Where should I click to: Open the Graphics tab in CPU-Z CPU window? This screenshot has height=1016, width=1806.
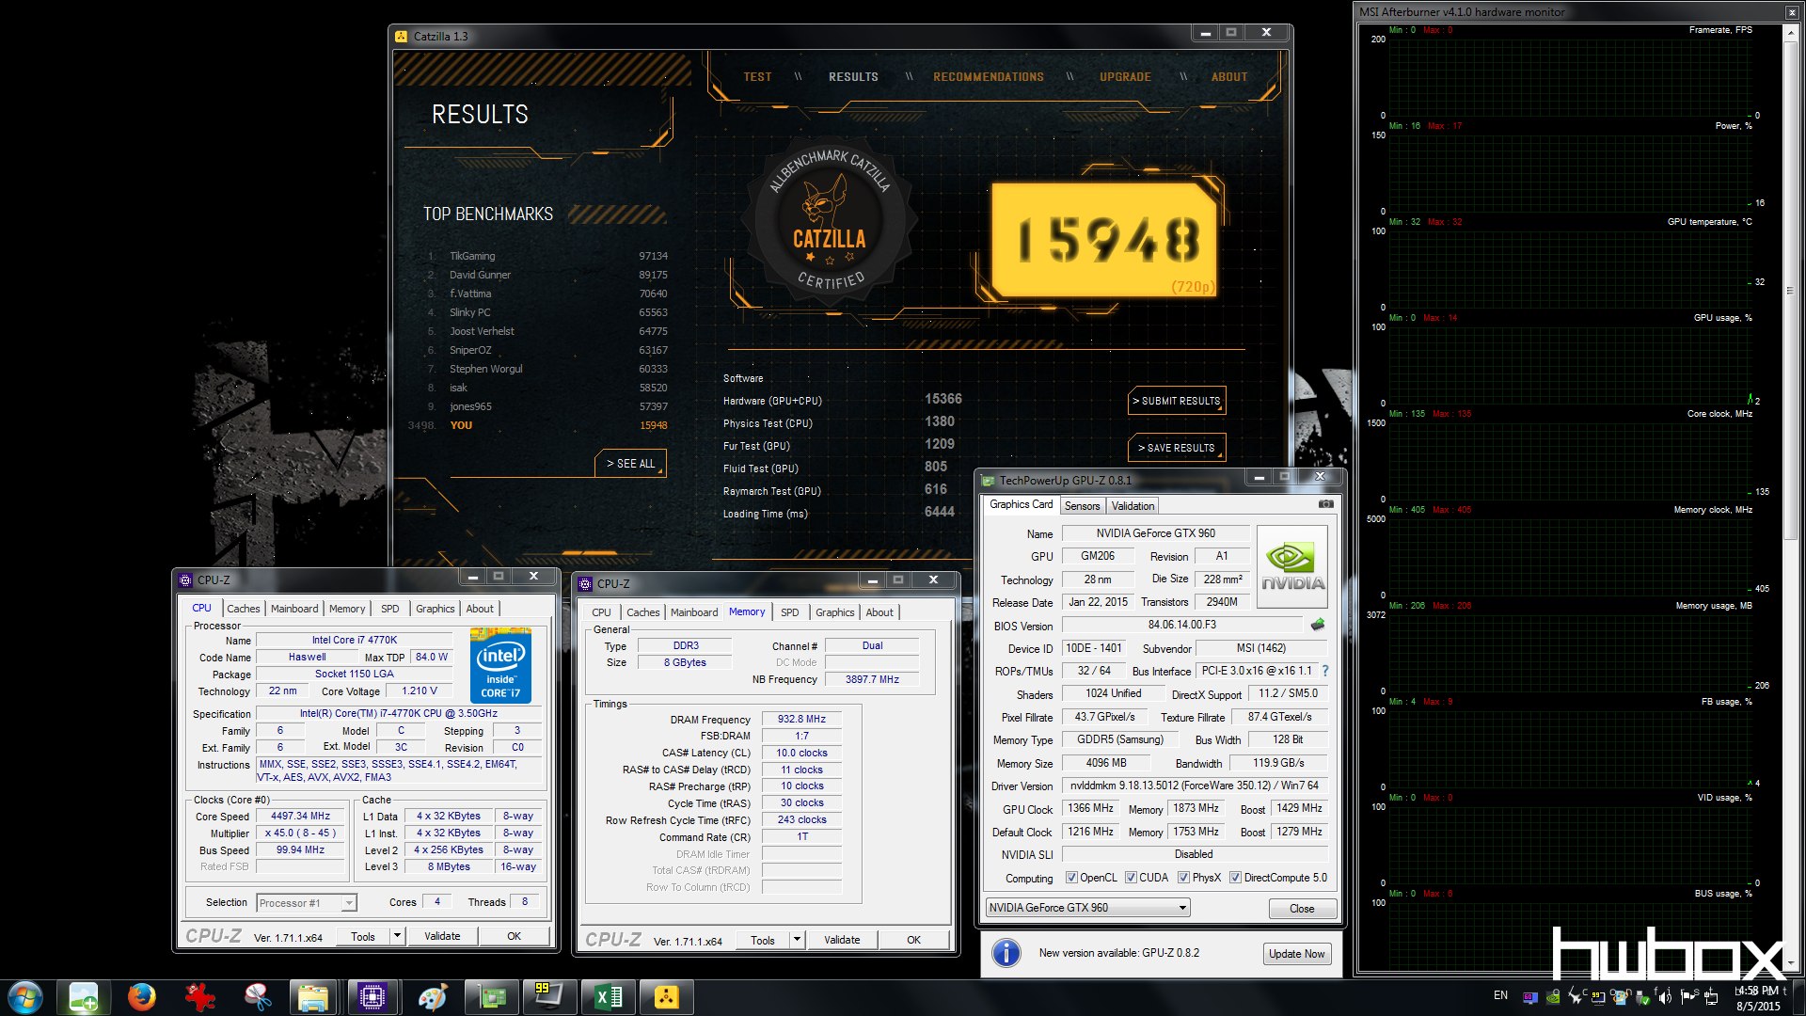(435, 609)
